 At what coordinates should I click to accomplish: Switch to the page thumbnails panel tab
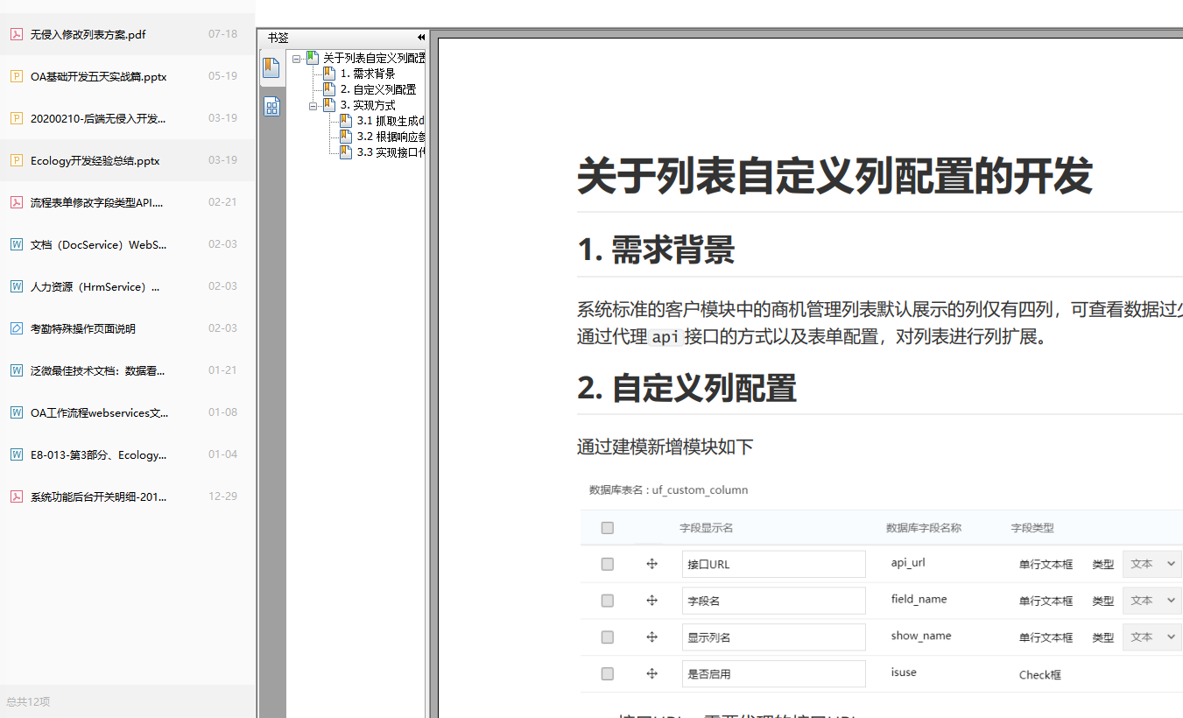coord(272,106)
